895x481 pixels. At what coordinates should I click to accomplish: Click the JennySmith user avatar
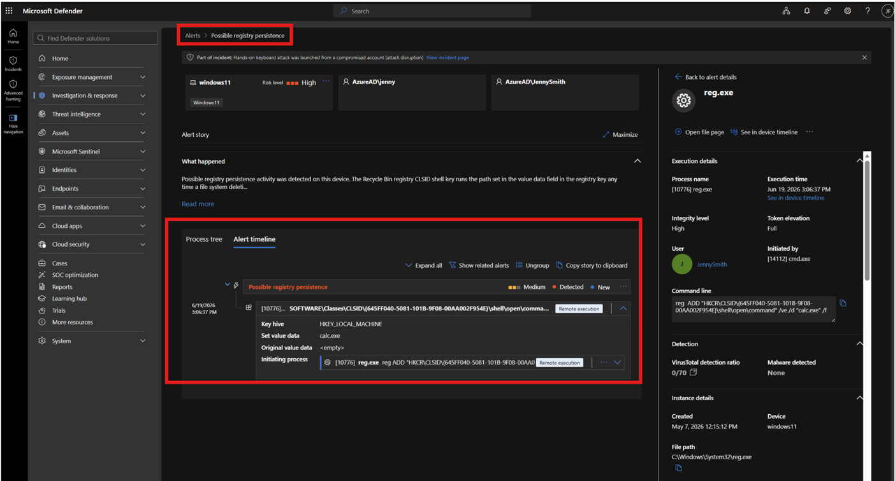(682, 265)
